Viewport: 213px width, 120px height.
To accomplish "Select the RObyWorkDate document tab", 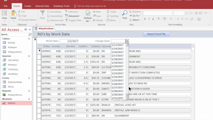I will tap(44, 29).
